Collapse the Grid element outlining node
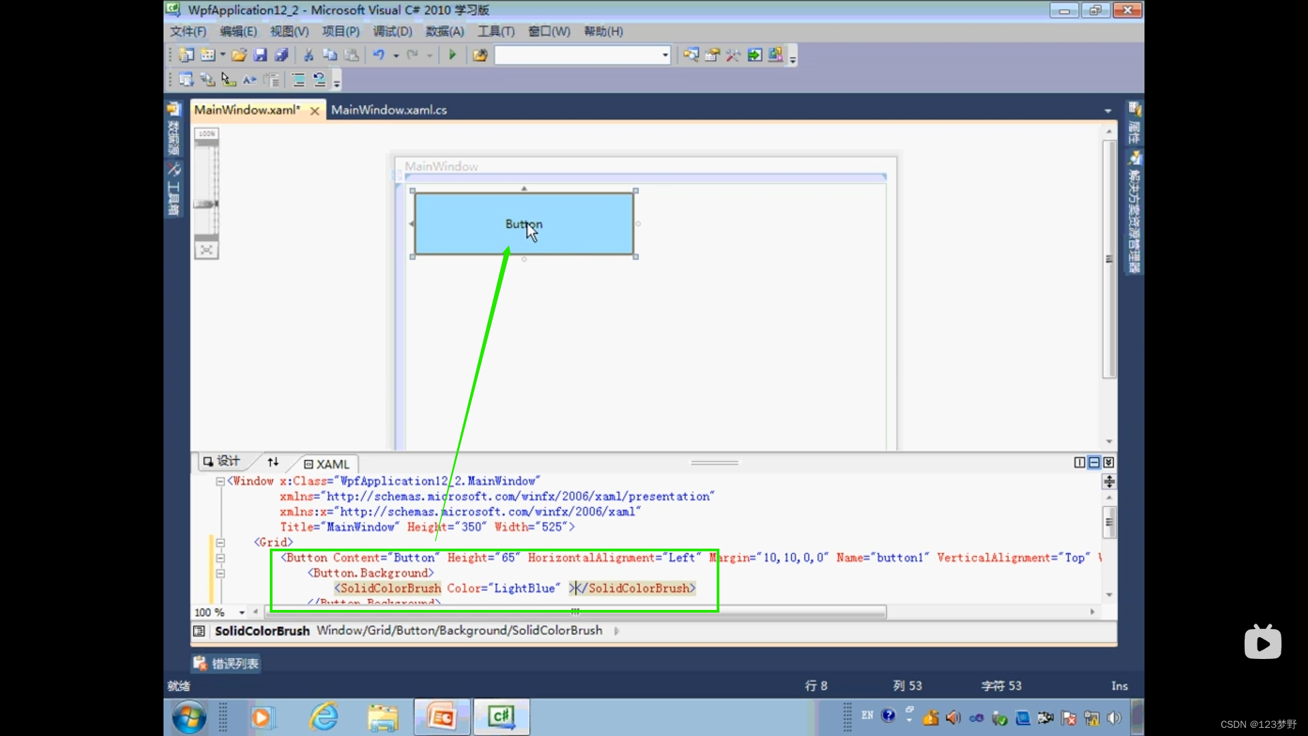Image resolution: width=1308 pixels, height=736 pixels. point(220,542)
